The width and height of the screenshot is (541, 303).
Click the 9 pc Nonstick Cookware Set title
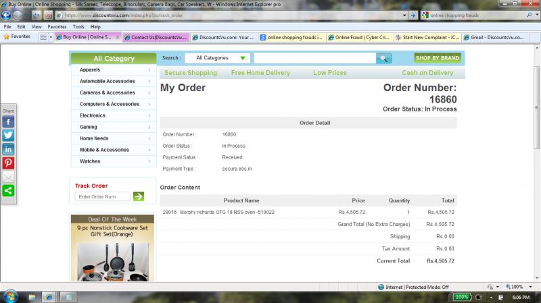coord(112,231)
